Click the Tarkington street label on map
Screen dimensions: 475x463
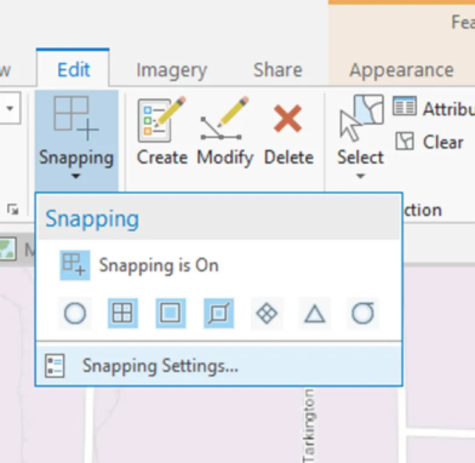pyautogui.click(x=309, y=425)
